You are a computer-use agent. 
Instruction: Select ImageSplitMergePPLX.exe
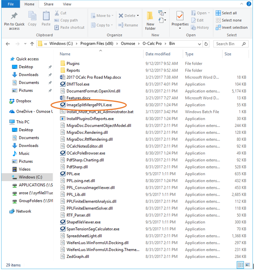pos(86,105)
